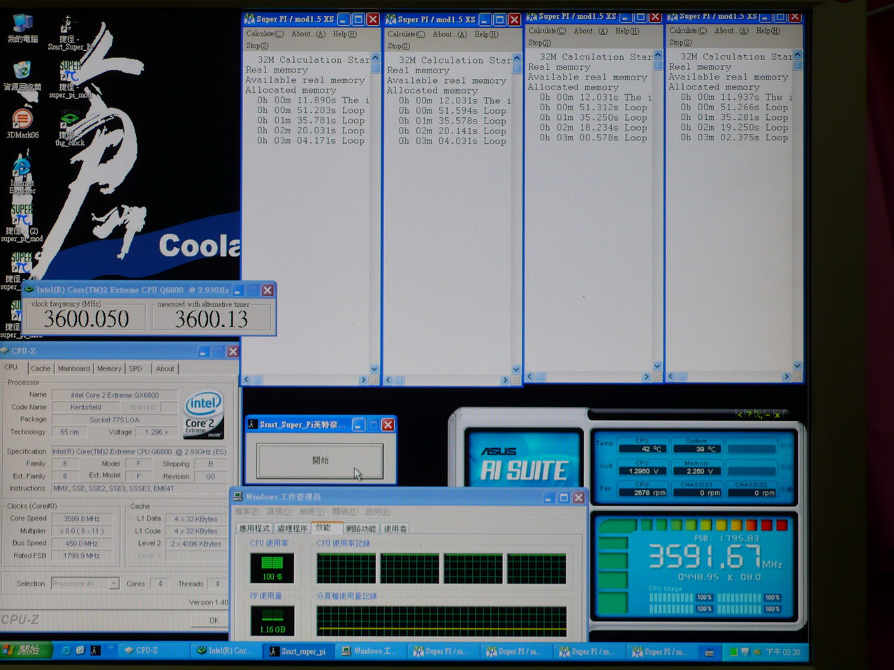Select the 處理程序 tab in Task Manager

click(291, 528)
